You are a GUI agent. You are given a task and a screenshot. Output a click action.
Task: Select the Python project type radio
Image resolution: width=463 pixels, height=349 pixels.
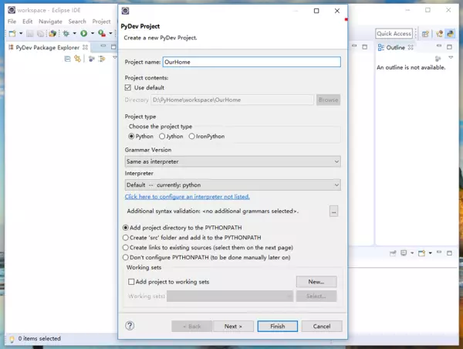[x=132, y=136]
